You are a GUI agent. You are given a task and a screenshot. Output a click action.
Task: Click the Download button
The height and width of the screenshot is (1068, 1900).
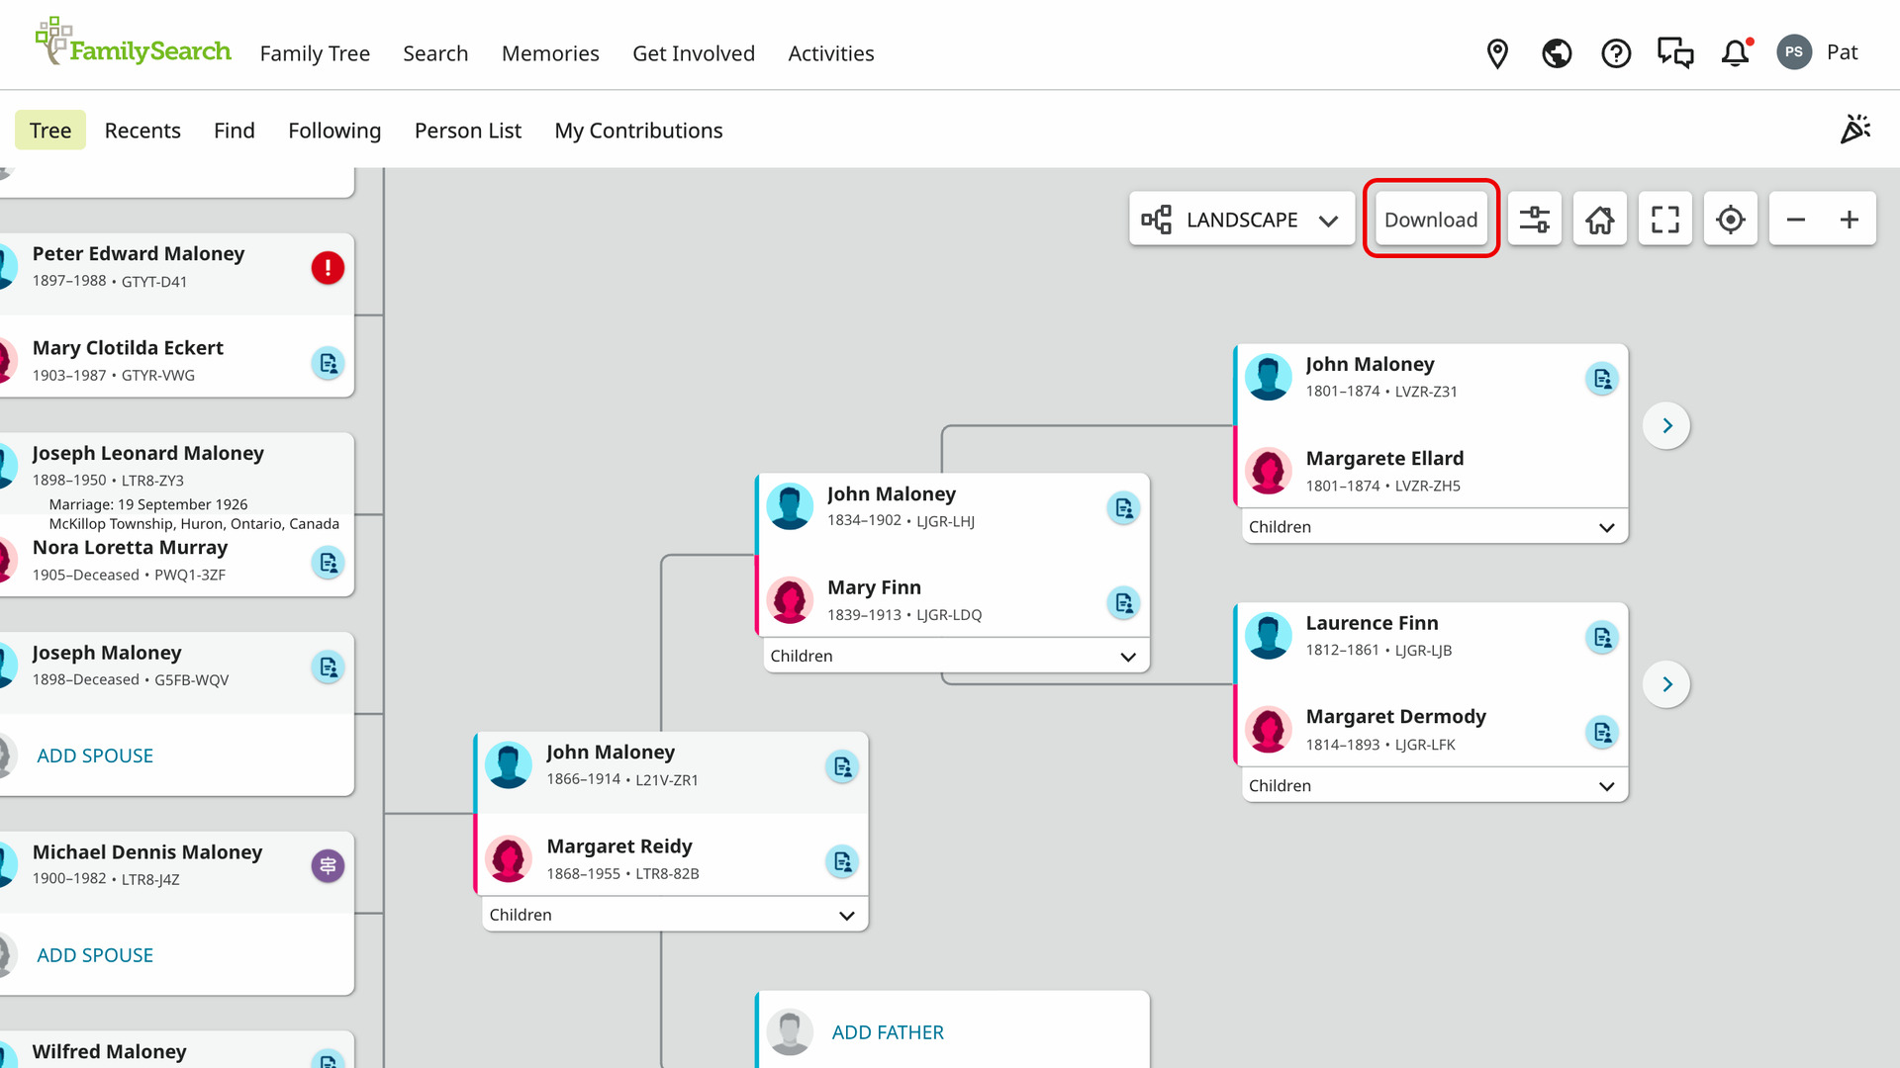click(1431, 220)
